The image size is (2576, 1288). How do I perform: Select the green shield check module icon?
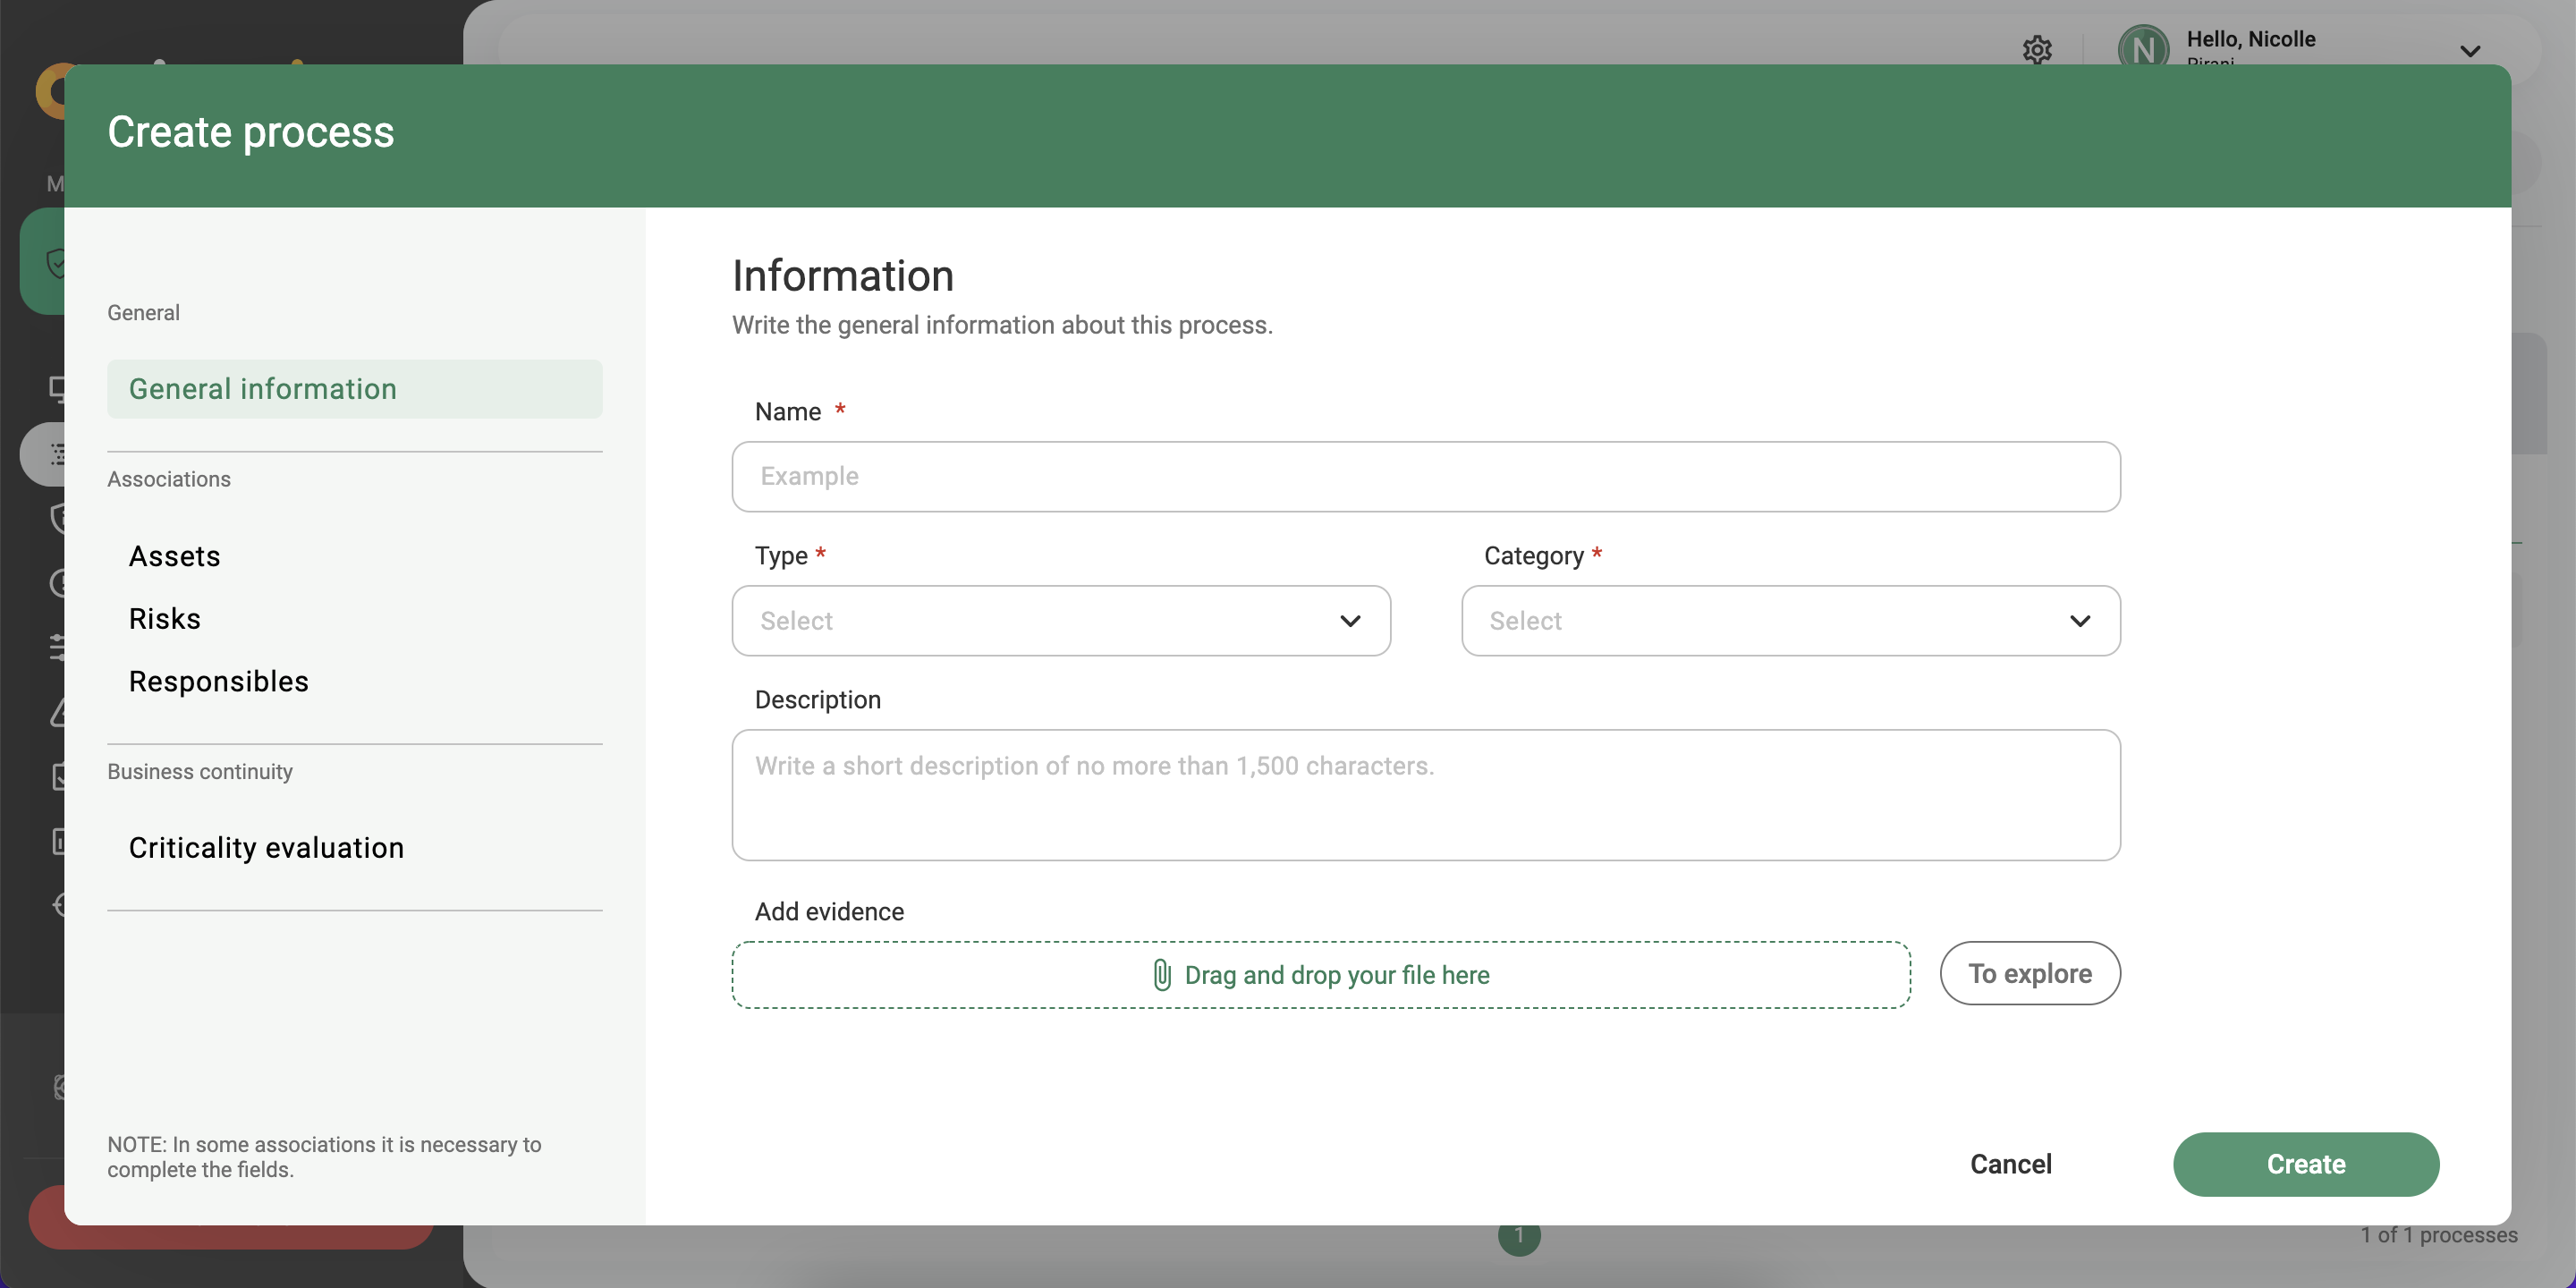click(58, 264)
